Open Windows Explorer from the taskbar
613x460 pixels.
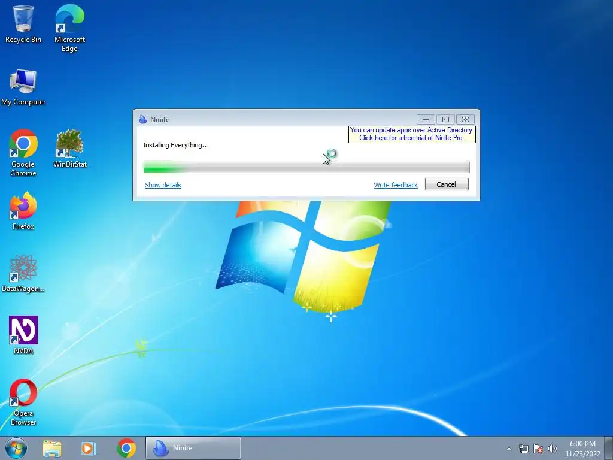coord(52,448)
